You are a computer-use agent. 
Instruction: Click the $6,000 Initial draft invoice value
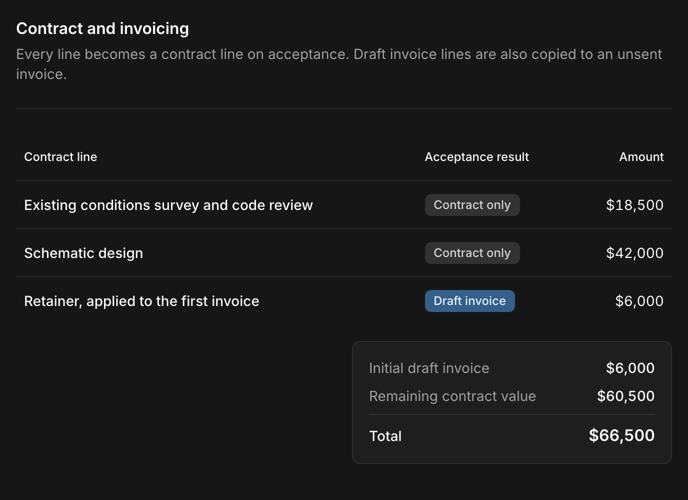630,368
